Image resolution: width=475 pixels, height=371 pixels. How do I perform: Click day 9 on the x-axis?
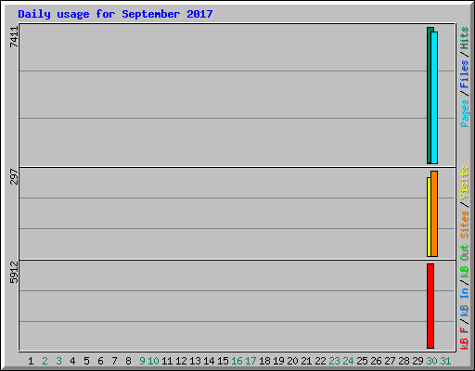click(142, 361)
